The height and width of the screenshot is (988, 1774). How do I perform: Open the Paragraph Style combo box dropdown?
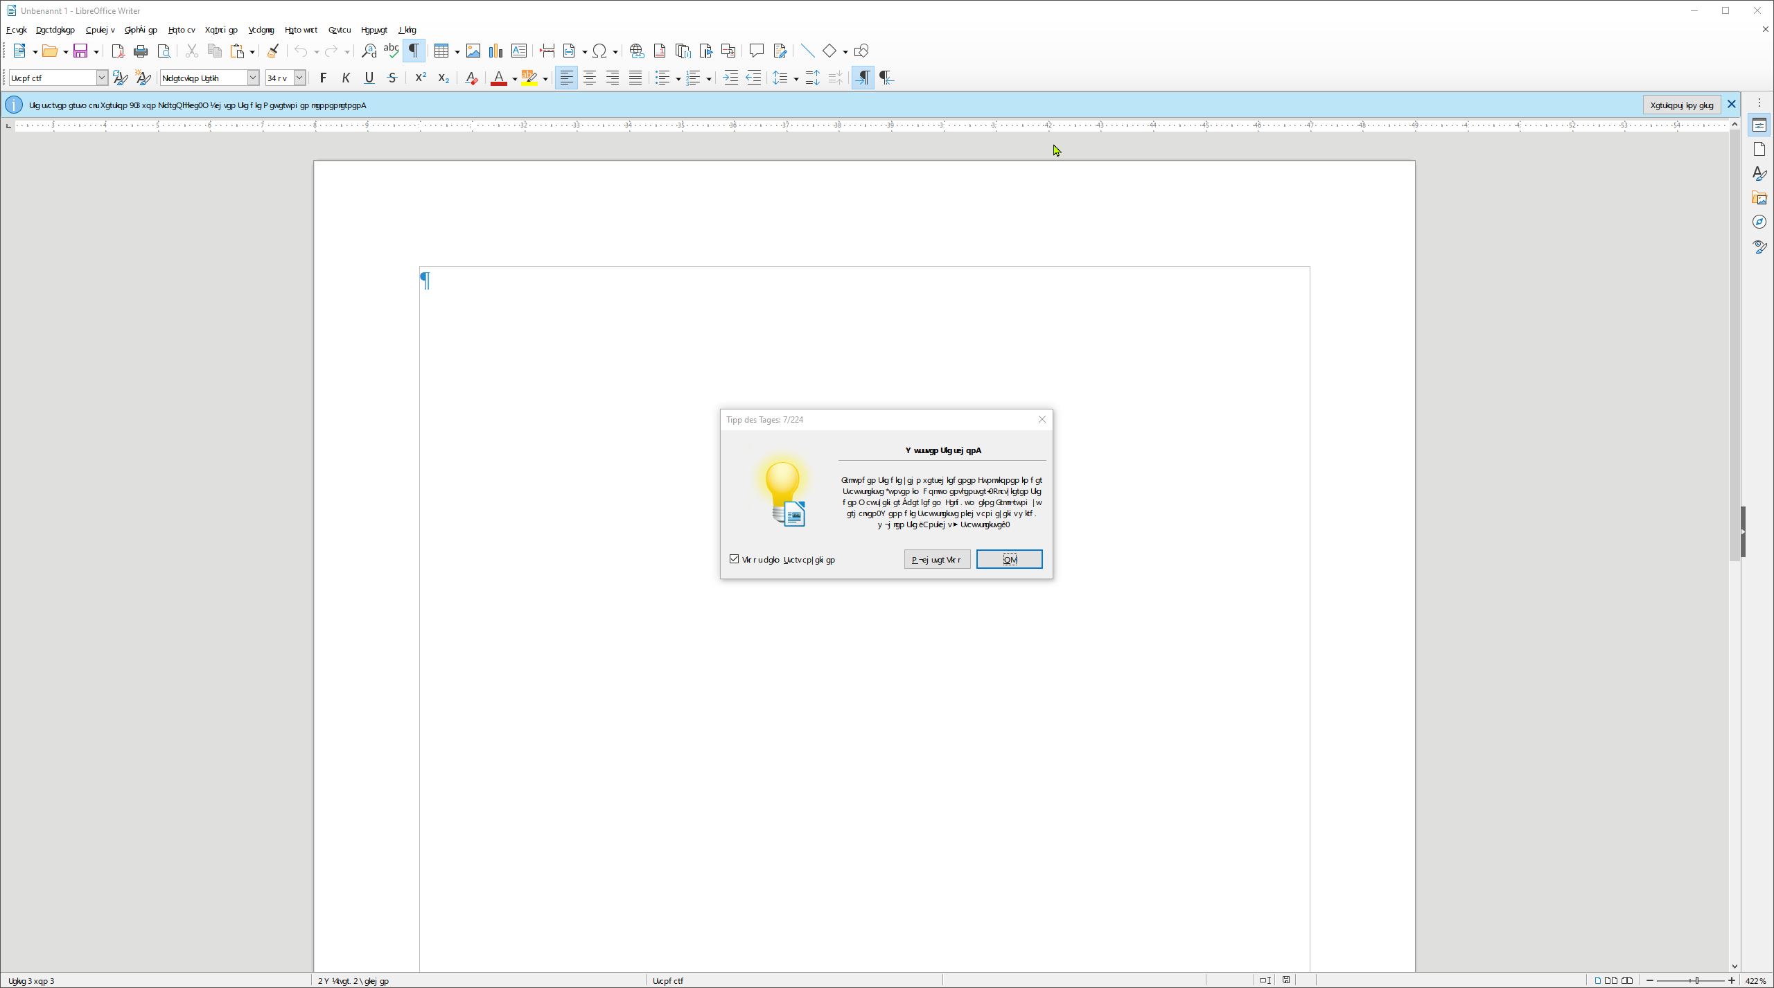click(102, 78)
